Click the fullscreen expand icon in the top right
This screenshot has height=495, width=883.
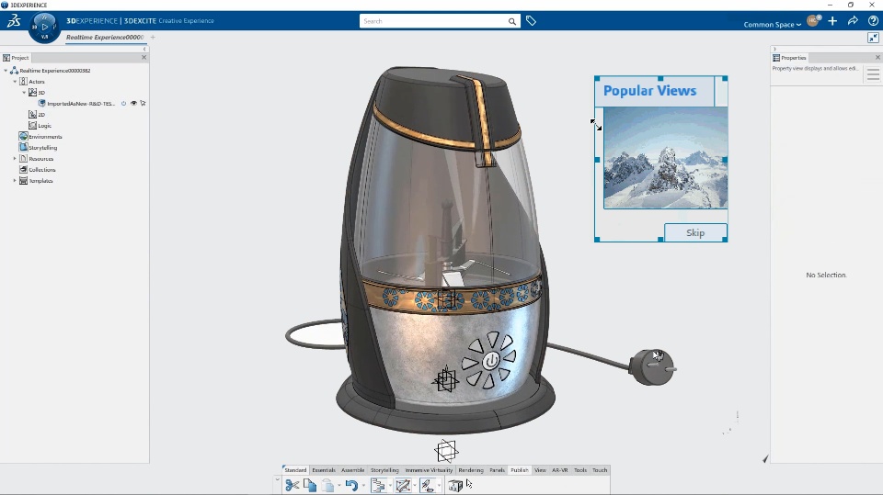tap(873, 38)
